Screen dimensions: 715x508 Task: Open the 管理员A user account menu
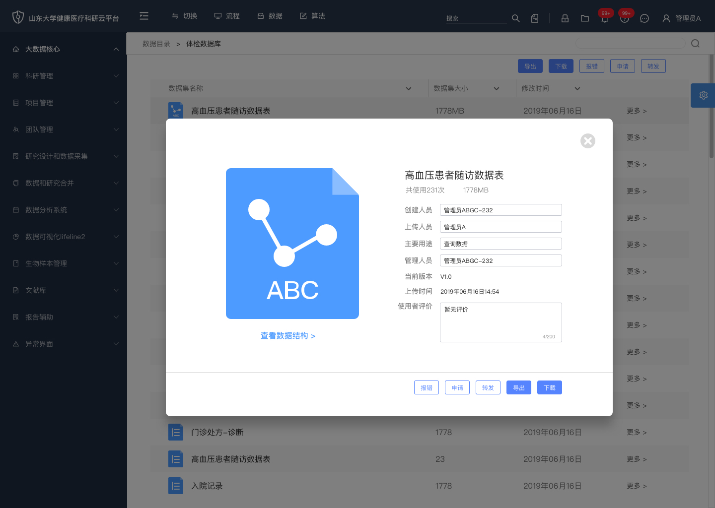pyautogui.click(x=681, y=18)
